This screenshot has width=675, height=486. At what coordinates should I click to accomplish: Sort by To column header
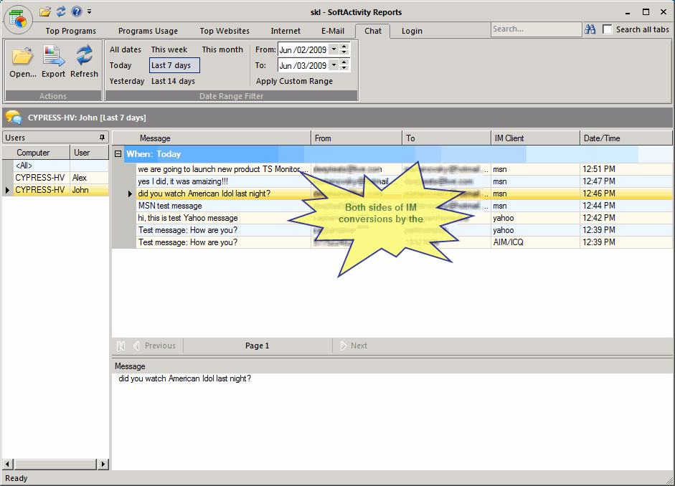(x=446, y=138)
